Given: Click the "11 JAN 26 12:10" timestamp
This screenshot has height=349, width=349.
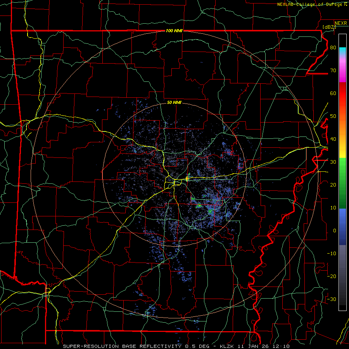Looking at the screenshot, I should click(263, 346).
